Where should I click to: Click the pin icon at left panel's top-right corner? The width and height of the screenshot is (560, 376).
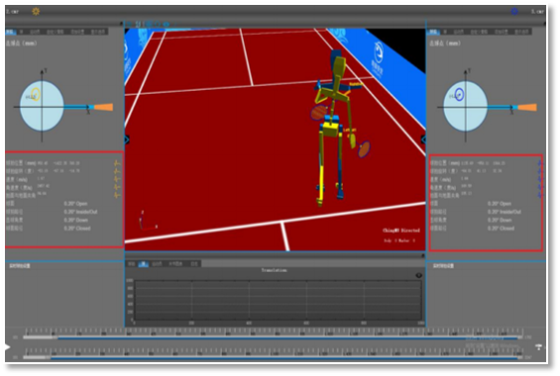tap(122, 24)
